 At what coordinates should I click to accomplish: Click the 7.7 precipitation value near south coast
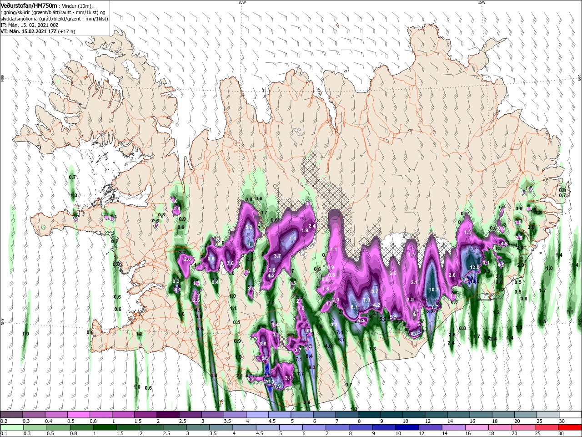pyautogui.click(x=300, y=374)
